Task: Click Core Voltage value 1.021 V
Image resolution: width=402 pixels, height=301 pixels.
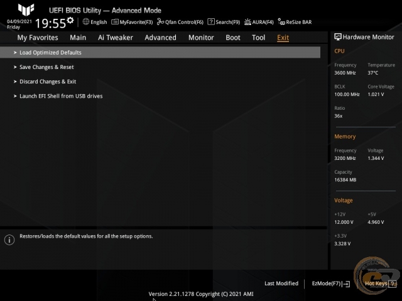Action: coord(376,95)
